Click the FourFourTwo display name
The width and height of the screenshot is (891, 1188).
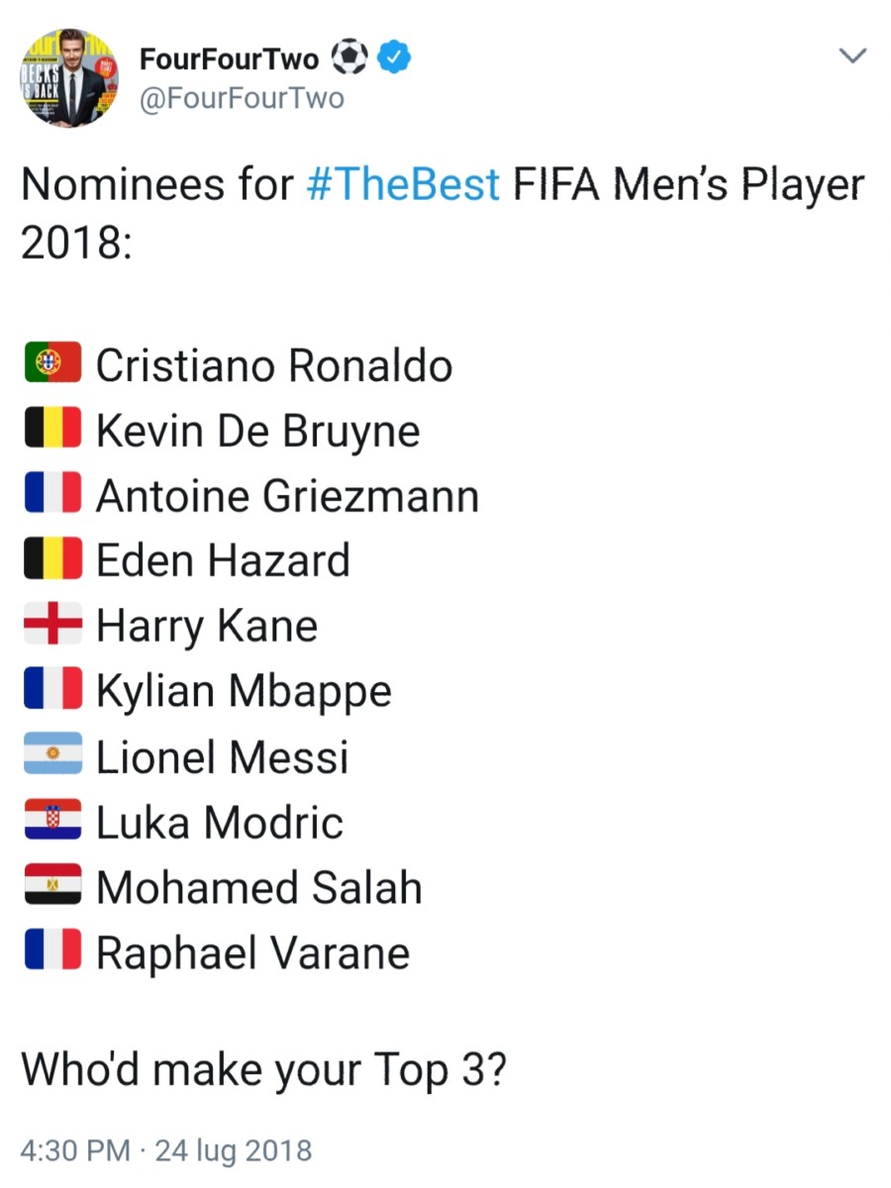pyautogui.click(x=230, y=58)
